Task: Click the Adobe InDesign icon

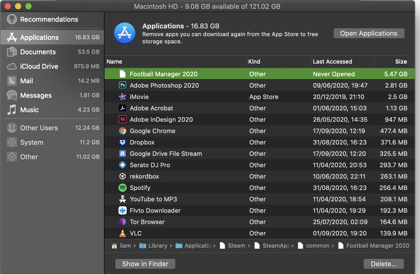Action: (122, 119)
